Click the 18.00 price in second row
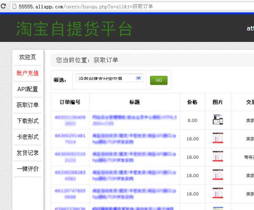The height and width of the screenshot is (210, 254). (x=193, y=139)
